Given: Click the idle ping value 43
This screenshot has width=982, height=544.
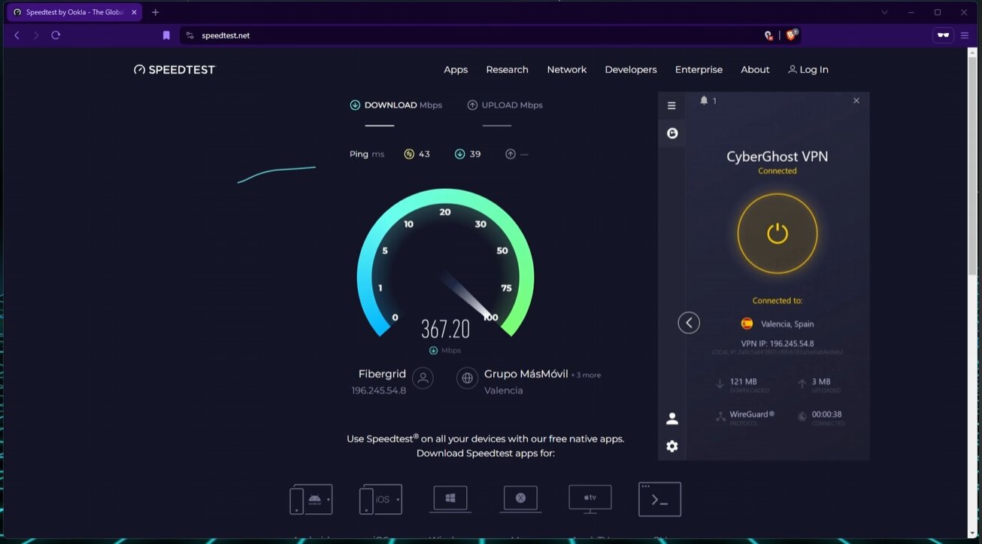Looking at the screenshot, I should [424, 154].
